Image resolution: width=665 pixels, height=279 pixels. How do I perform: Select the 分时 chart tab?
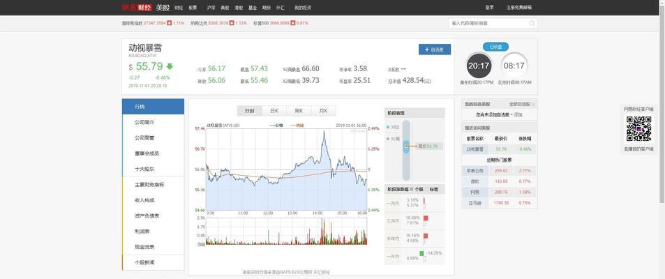click(x=250, y=111)
